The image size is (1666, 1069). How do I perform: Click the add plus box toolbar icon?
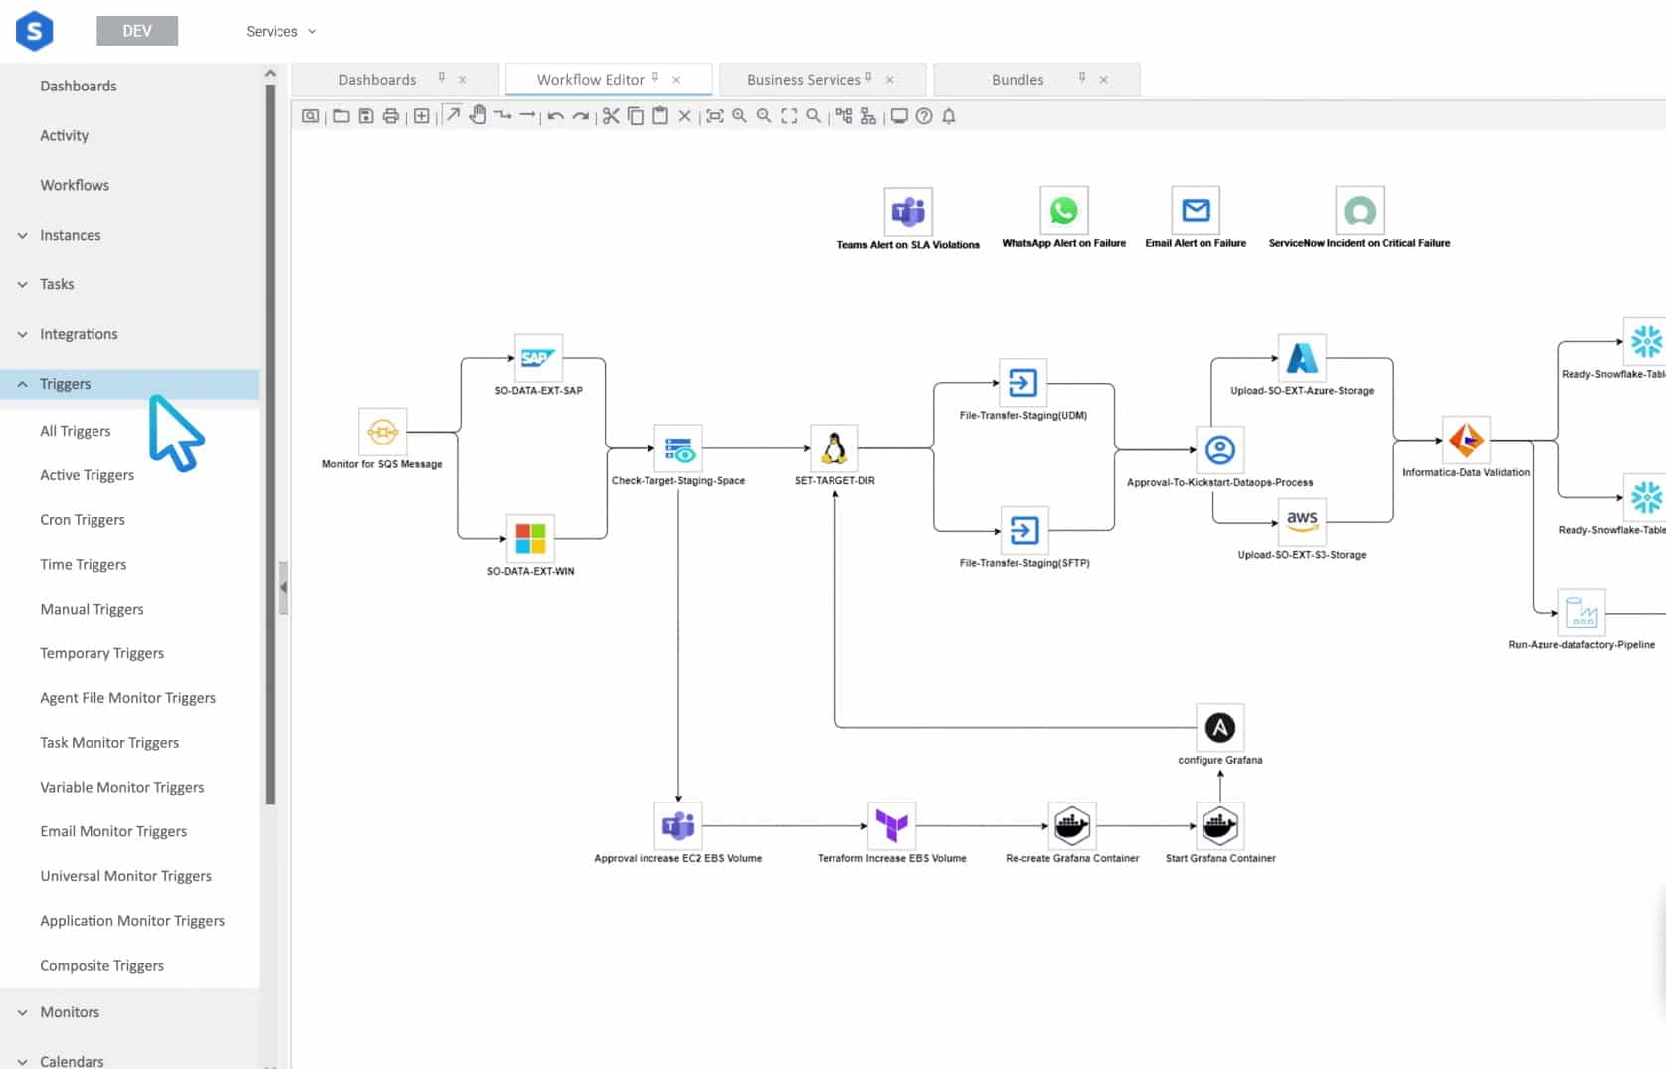click(422, 116)
